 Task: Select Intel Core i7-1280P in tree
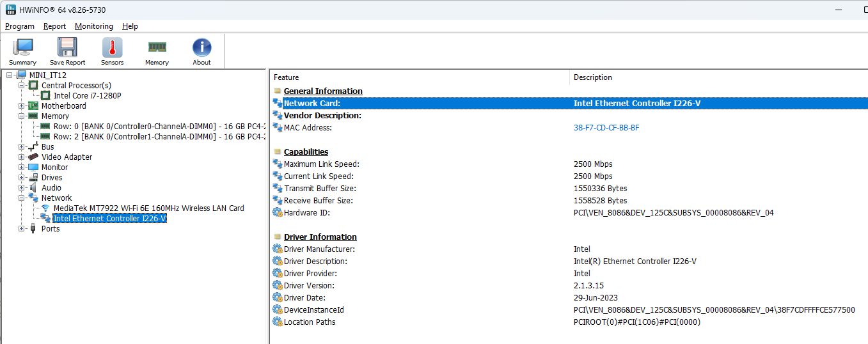click(88, 96)
